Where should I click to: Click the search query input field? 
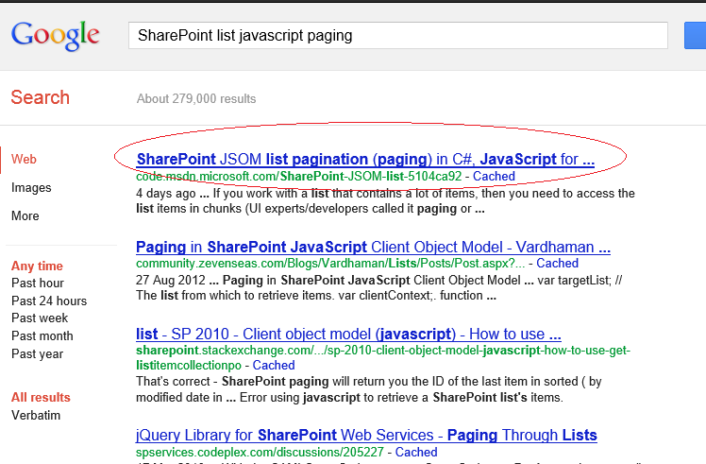pos(398,35)
